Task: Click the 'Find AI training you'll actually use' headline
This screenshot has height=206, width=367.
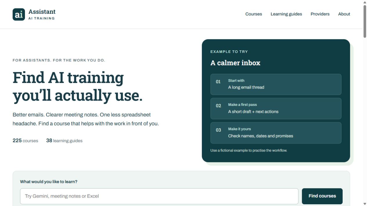Action: click(x=77, y=87)
